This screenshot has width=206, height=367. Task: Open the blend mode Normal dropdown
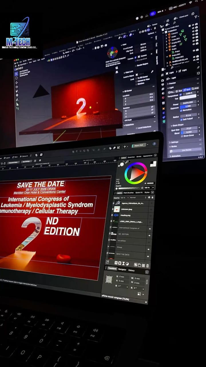(x=138, y=198)
